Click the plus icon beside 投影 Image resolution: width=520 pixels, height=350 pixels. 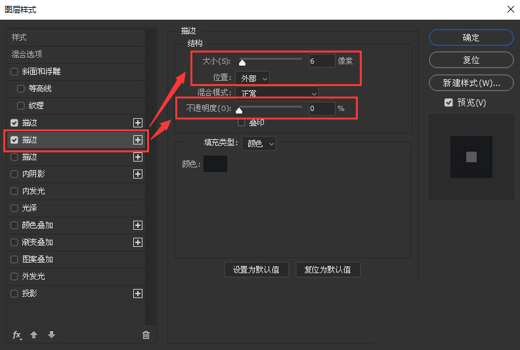click(138, 294)
